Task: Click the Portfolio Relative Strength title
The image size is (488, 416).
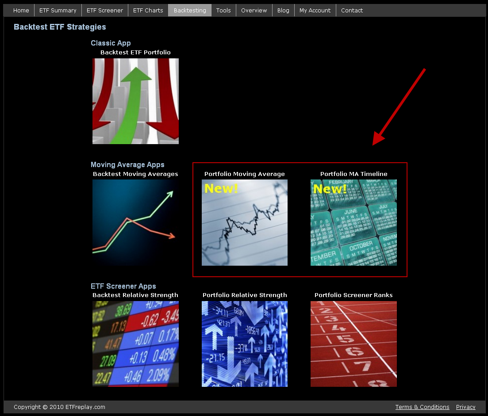Action: pos(245,295)
